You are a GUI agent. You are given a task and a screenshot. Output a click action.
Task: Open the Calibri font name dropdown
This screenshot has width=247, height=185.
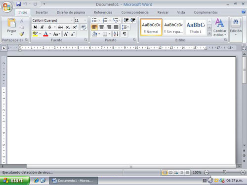(52, 20)
